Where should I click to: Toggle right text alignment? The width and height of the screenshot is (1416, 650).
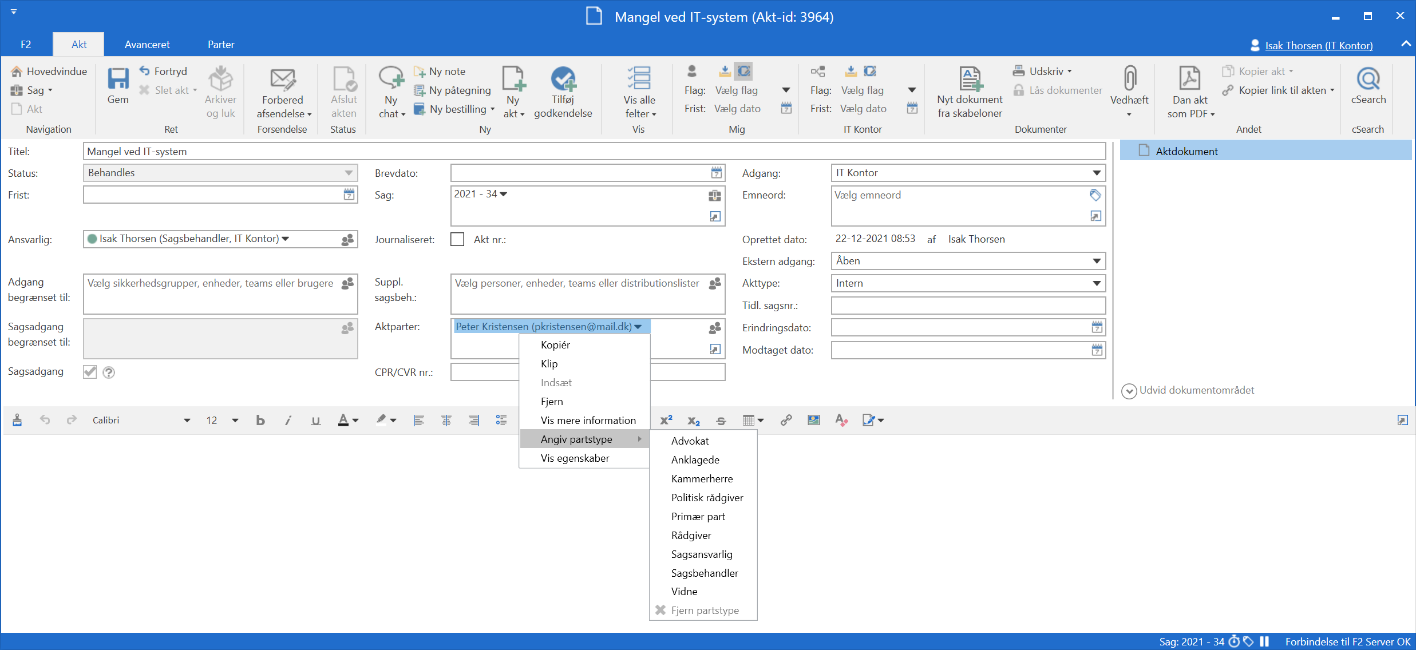[474, 421]
